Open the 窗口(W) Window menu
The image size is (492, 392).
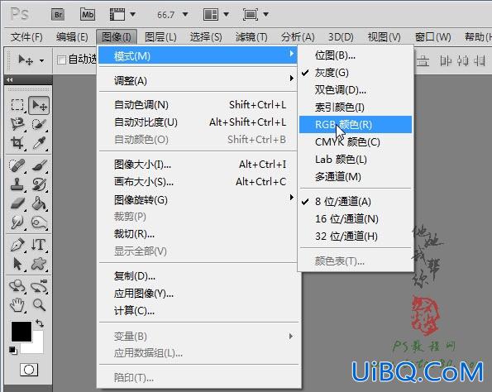433,37
